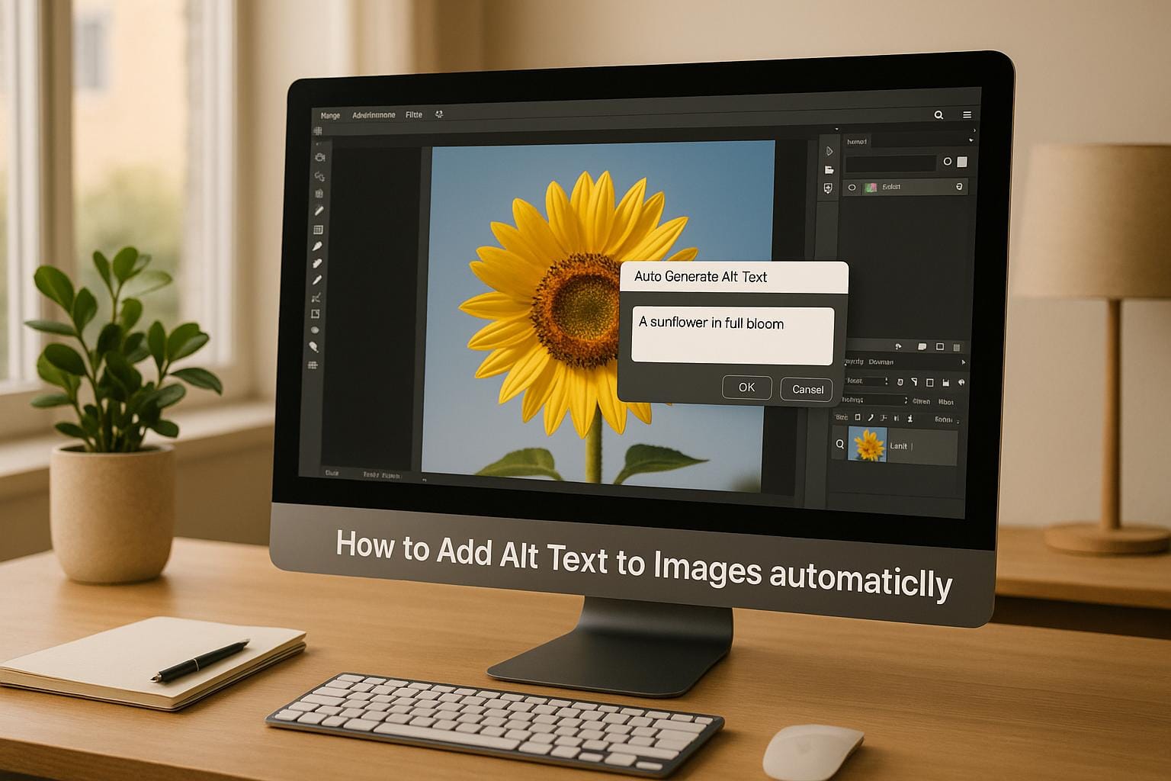Click the search magnifier icon in top bar
The height and width of the screenshot is (781, 1171).
[938, 115]
